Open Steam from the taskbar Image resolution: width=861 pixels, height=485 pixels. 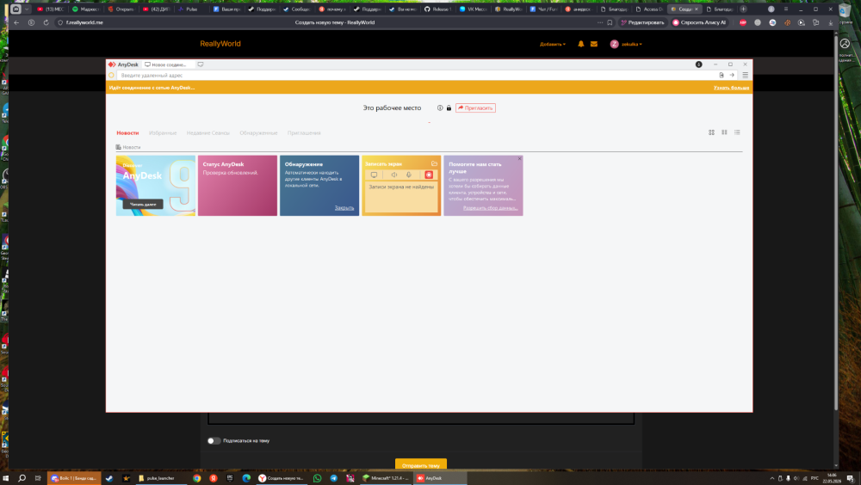109,478
